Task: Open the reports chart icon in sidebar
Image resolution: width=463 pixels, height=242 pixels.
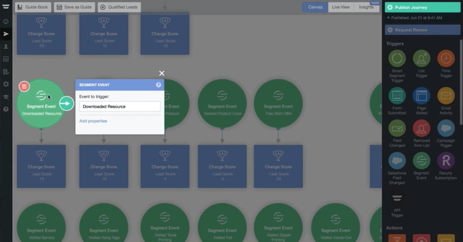Action: tap(6, 59)
